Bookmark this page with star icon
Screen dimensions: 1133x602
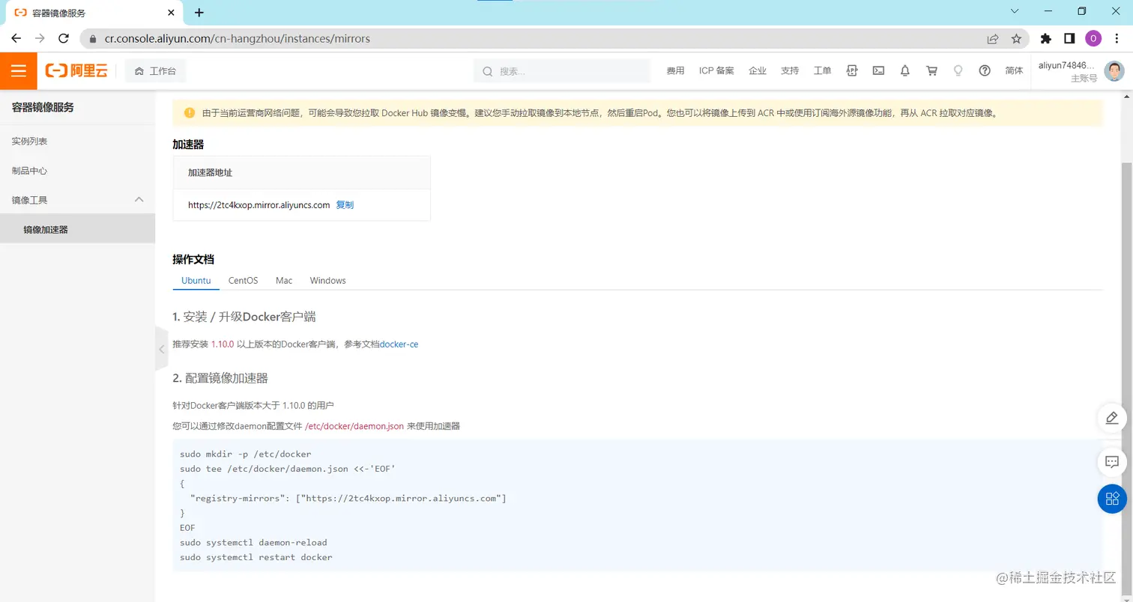[x=1016, y=38]
